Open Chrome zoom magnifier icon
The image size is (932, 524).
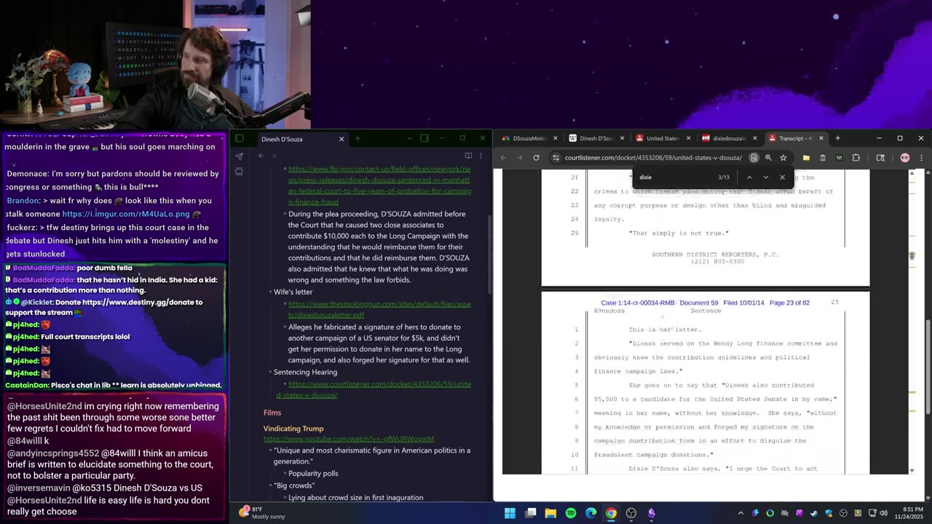coord(768,158)
